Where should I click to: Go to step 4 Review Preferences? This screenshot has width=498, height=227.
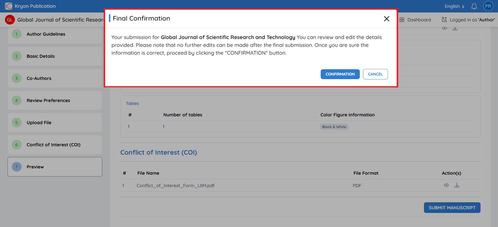(55, 100)
